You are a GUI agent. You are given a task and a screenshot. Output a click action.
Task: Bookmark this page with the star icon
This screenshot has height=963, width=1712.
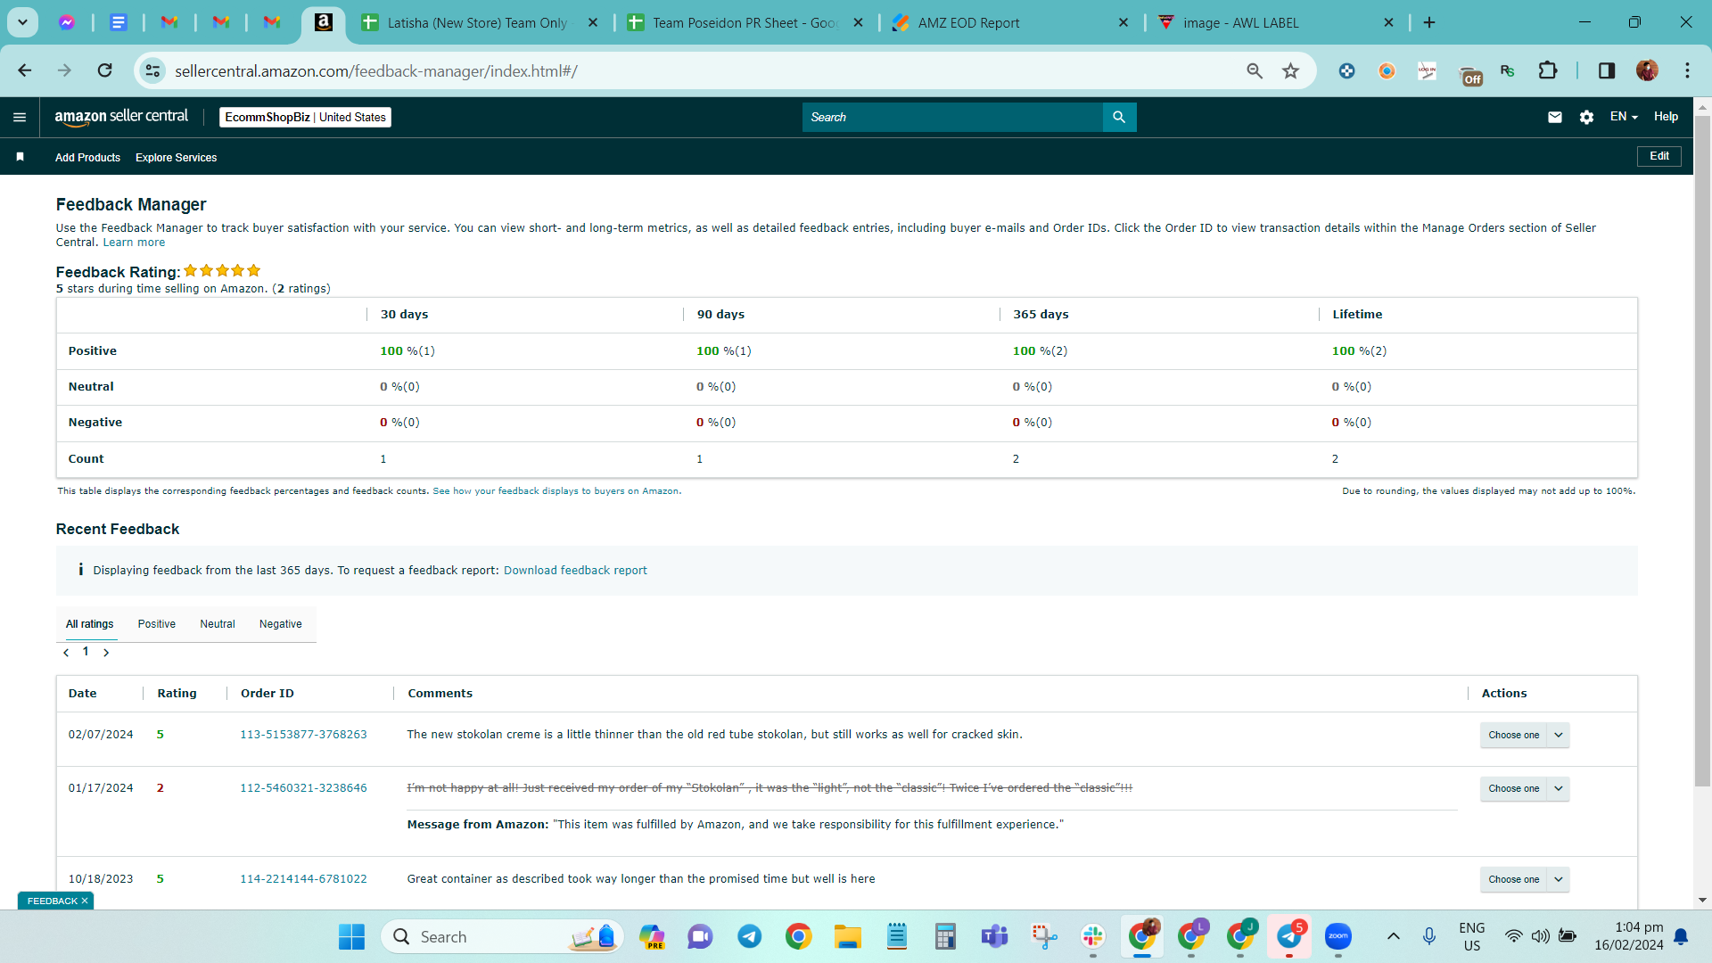pos(1290,70)
